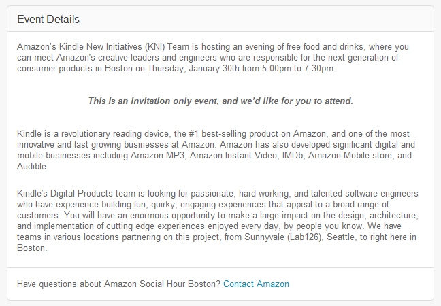Image resolution: width=441 pixels, height=306 pixels.
Task: Click the italic invitation-only event sentence
Action: 220,101
